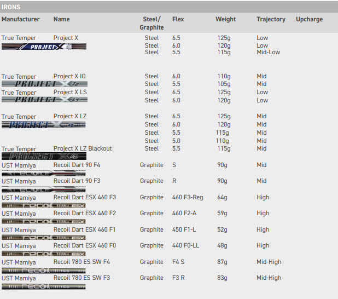Click the Recoil Dart ESX 460 F1 shaft image
This screenshot has width=338, height=299.
coord(43,238)
